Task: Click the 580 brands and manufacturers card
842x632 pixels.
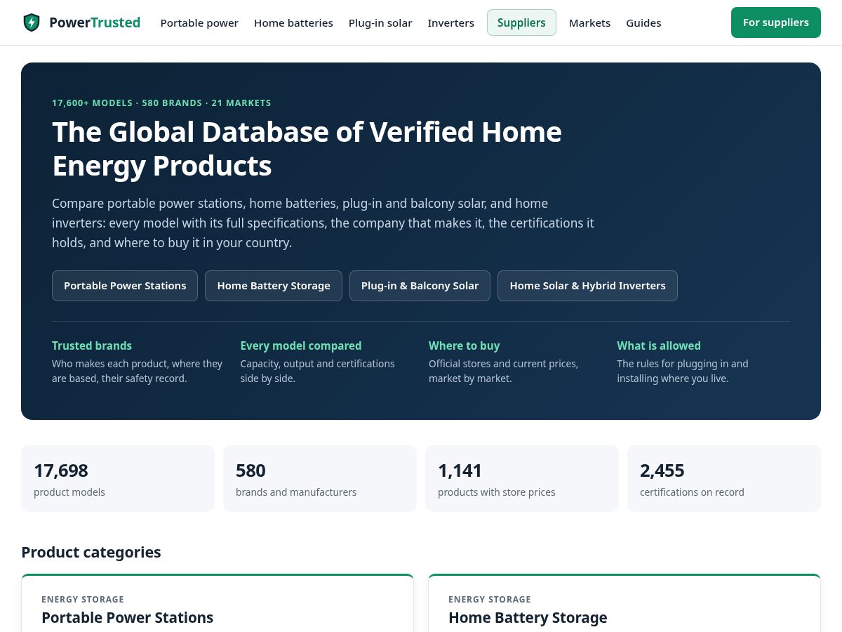Action: tap(320, 479)
